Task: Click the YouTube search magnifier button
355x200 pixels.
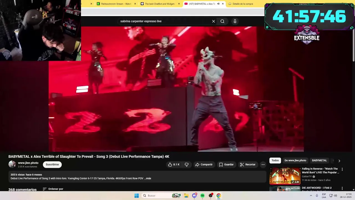Action: coord(222,21)
